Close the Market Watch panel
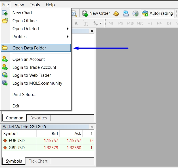178x168 pixels. 92,126
